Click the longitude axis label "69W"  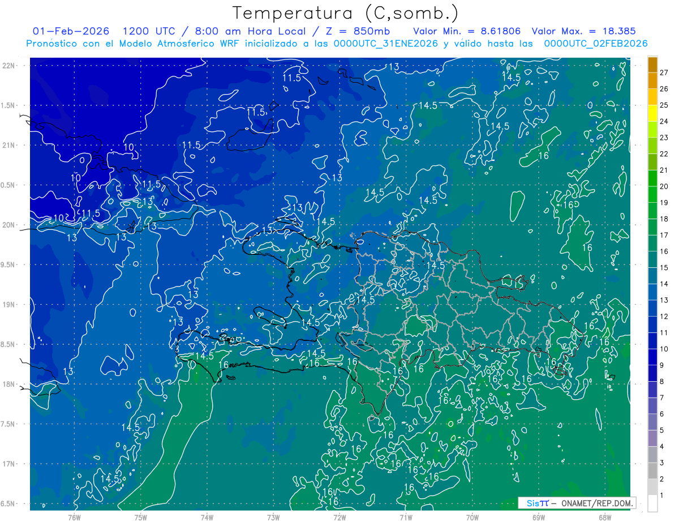tap(539, 517)
